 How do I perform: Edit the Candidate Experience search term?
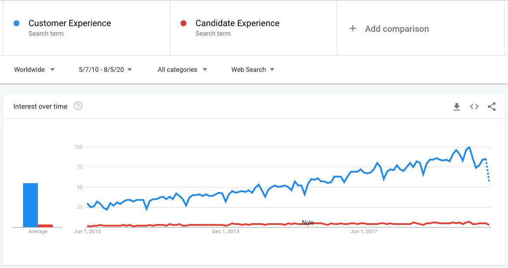[x=237, y=23]
